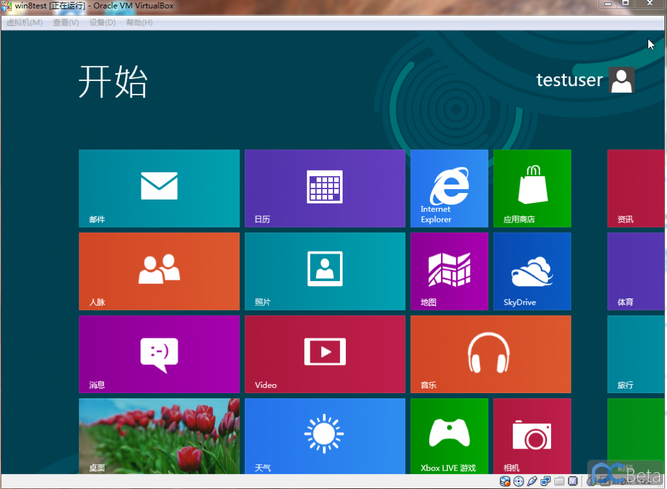
Task: Launch the Xbox LIVE 游戏 tile
Action: point(449,436)
